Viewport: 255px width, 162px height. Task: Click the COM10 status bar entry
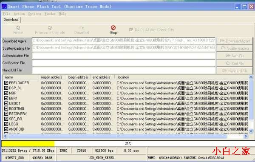tap(82, 151)
